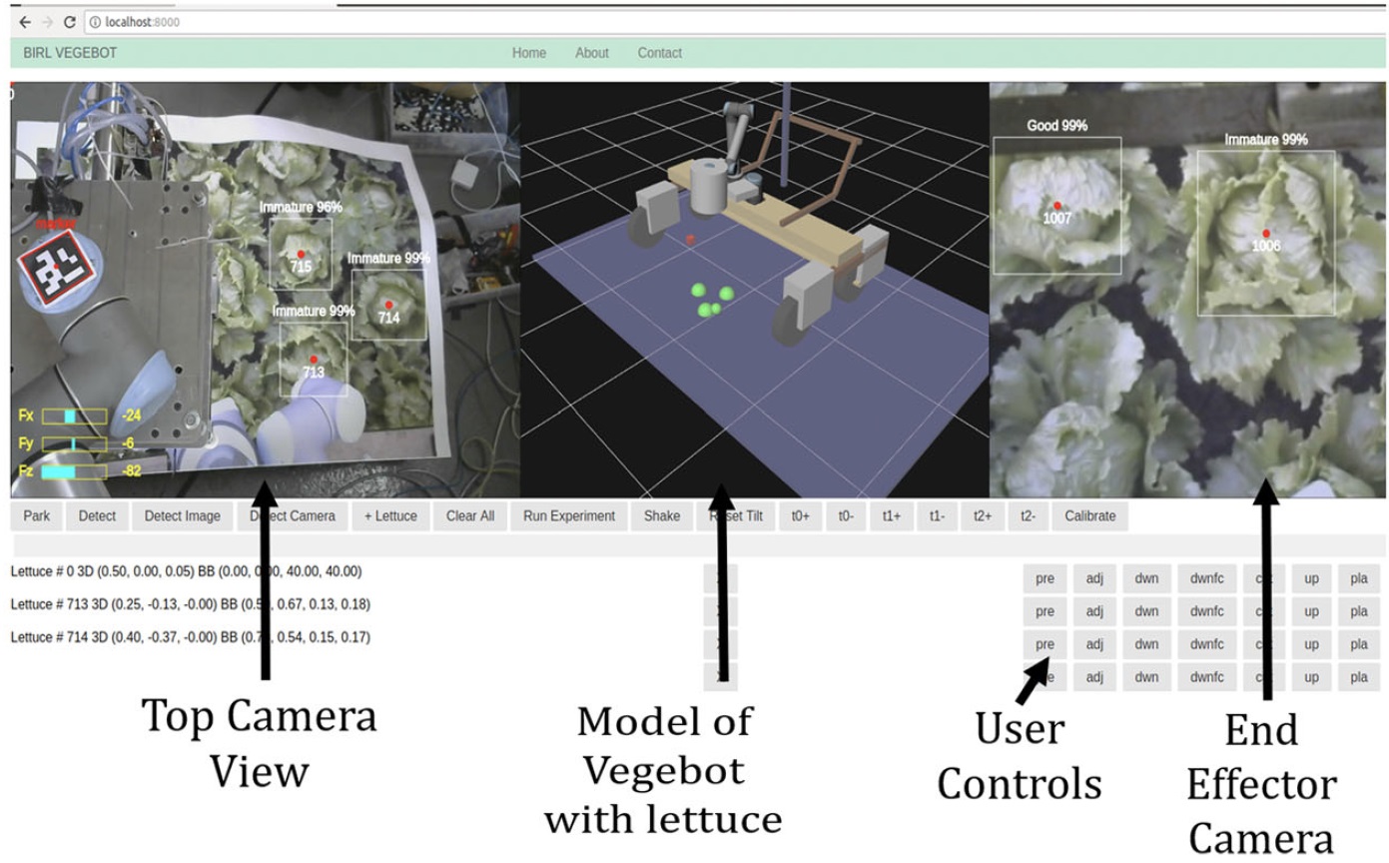Click pla button in Lettuce # 0 row
The height and width of the screenshot is (863, 1389).
point(1359,579)
